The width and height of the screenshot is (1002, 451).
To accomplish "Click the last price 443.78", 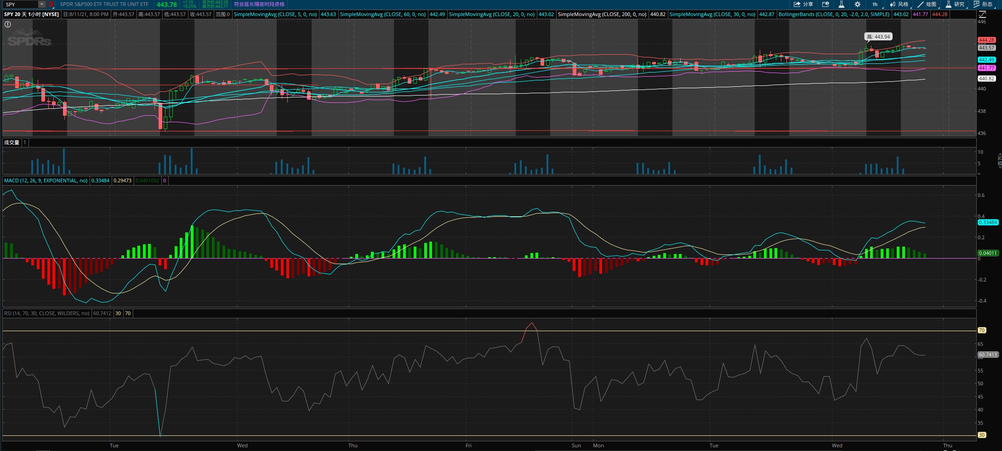I will [x=166, y=5].
